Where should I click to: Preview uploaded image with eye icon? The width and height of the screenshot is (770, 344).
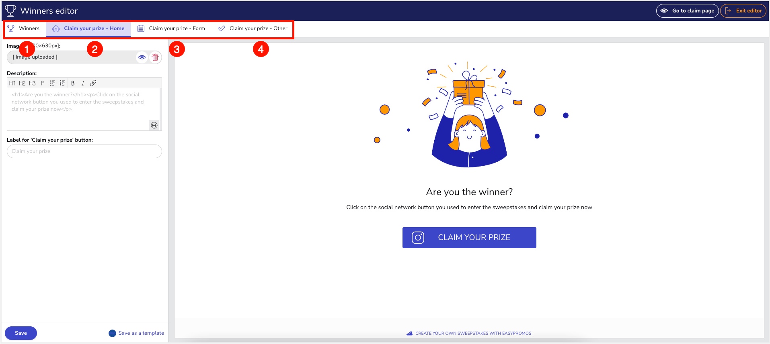(142, 57)
